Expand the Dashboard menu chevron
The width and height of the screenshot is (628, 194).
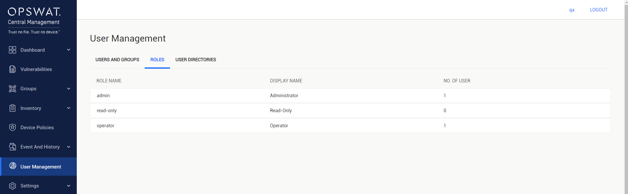pos(69,50)
